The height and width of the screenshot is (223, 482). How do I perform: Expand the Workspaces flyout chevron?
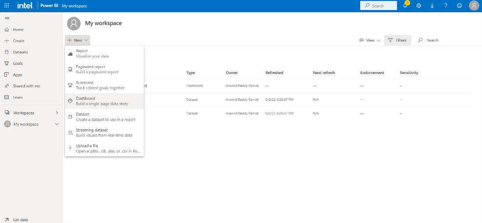click(x=57, y=113)
